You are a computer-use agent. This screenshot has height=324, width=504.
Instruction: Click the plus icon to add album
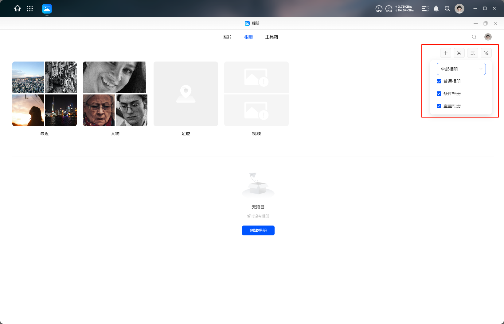(x=446, y=53)
